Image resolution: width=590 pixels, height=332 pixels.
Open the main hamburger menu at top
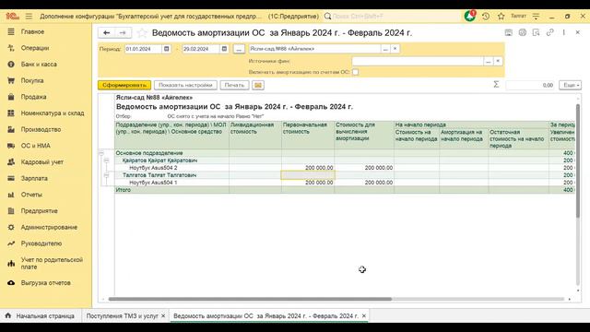[x=29, y=17]
